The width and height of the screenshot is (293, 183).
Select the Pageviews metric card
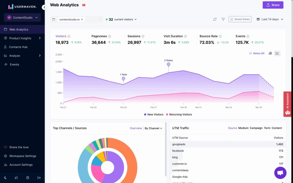pos(106,39)
